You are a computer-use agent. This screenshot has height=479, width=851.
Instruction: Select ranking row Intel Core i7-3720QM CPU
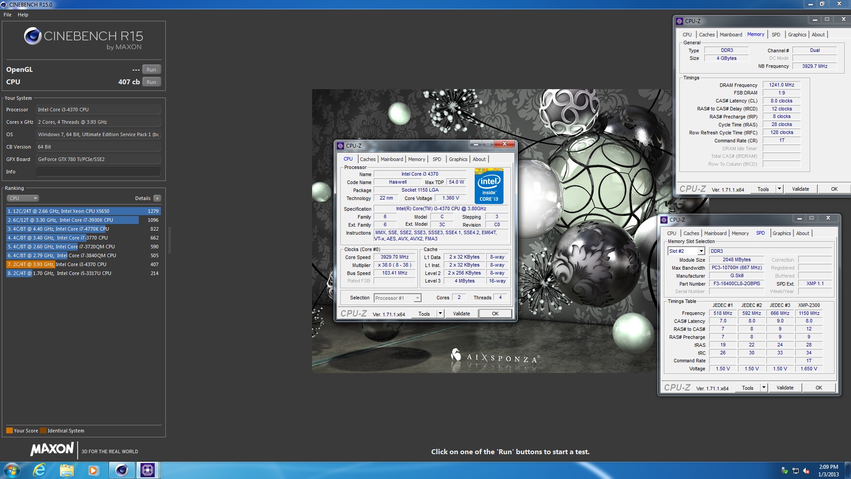point(83,247)
